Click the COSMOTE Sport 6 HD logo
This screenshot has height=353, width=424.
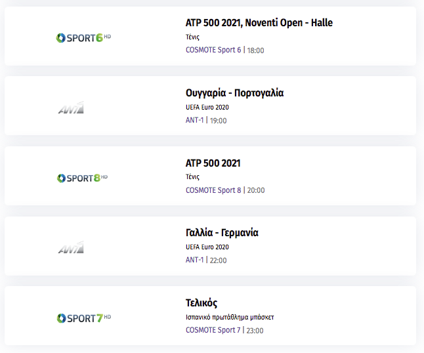[83, 38]
